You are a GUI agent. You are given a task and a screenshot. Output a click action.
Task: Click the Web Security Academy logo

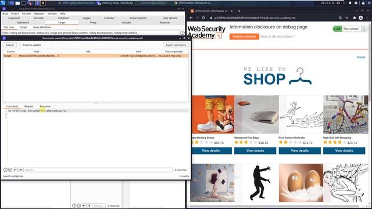tap(206, 32)
